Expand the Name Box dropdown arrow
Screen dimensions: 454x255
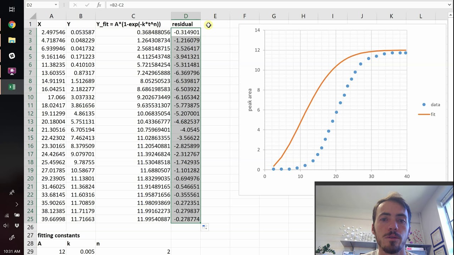56,5
